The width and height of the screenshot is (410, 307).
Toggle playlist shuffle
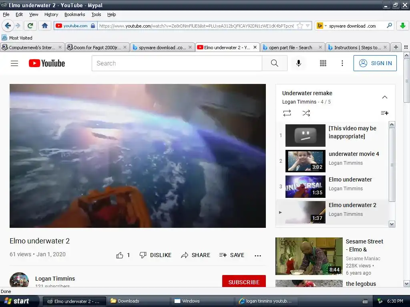click(306, 113)
